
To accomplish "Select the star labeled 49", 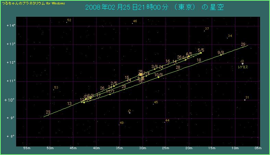I will pos(119,125).
